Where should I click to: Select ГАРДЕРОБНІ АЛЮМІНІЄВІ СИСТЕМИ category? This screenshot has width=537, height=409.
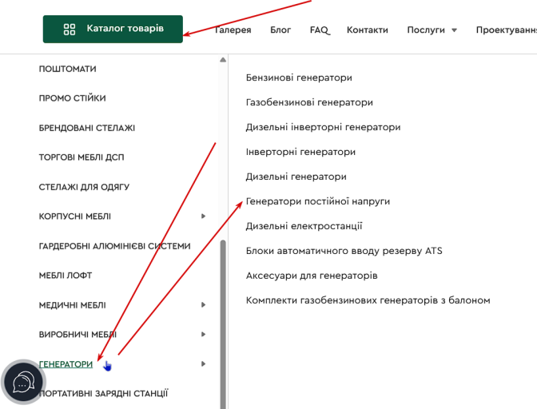point(115,246)
